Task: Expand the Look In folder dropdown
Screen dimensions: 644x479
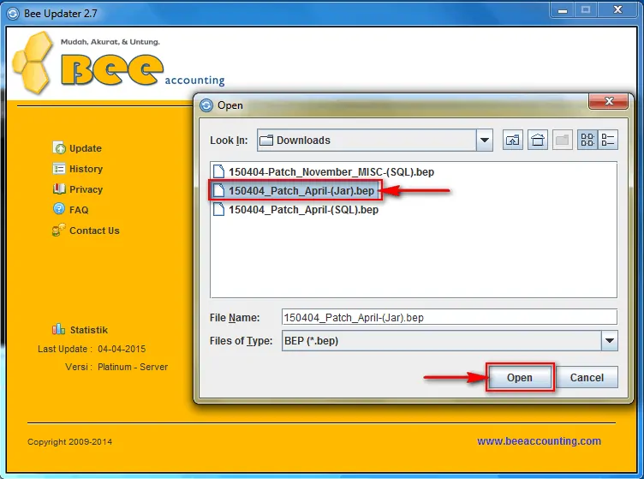Action: tap(485, 140)
